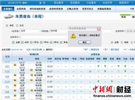The image size is (135, 100).
Task: Toggle the Z字头 checkbox
Action: 31,42
